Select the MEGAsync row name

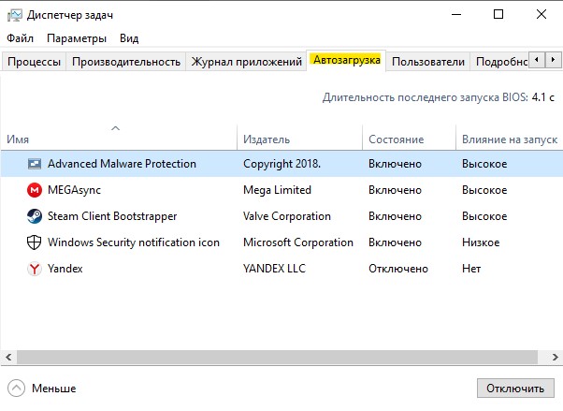coord(74,190)
